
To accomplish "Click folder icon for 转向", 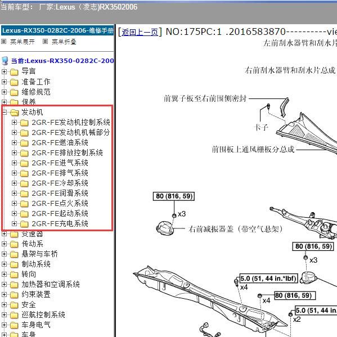I will [x=14, y=275].
